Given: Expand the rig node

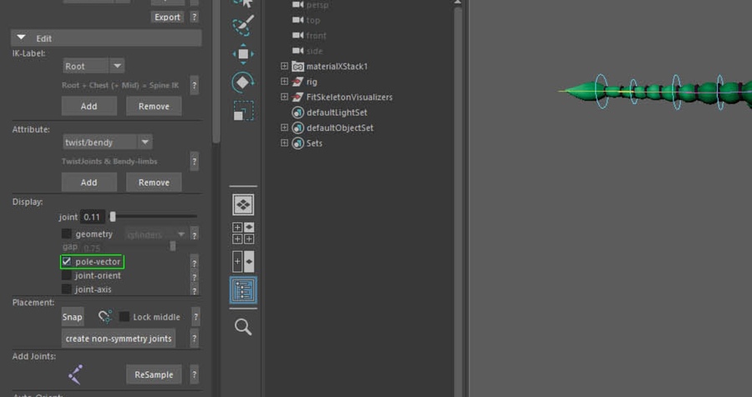Looking at the screenshot, I should [284, 82].
